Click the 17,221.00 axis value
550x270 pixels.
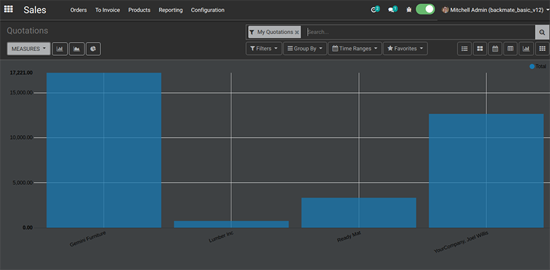(x=22, y=73)
